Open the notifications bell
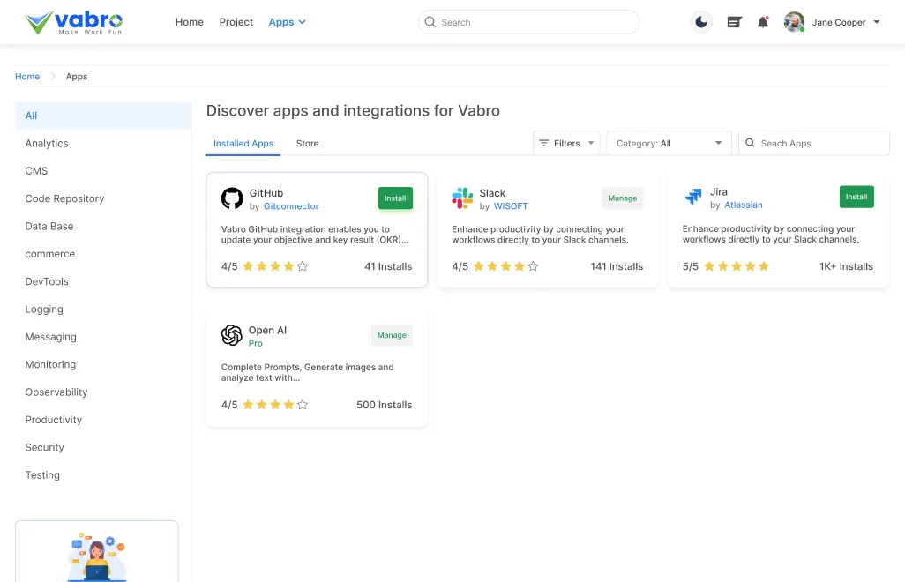Viewport: 905px width, 582px height. coord(763,22)
